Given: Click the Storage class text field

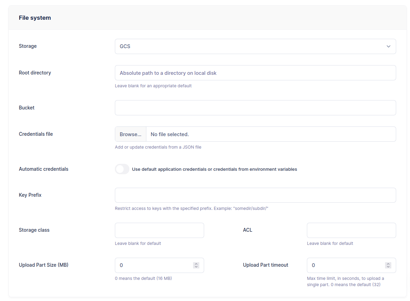Looking at the screenshot, I should coord(159,230).
